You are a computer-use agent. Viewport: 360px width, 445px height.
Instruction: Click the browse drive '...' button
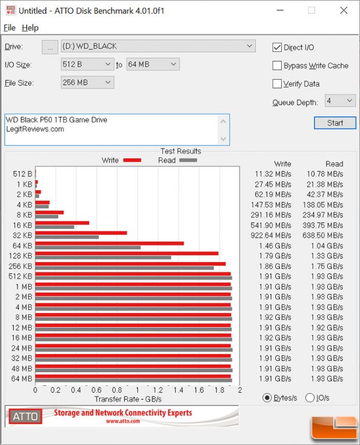(x=50, y=47)
